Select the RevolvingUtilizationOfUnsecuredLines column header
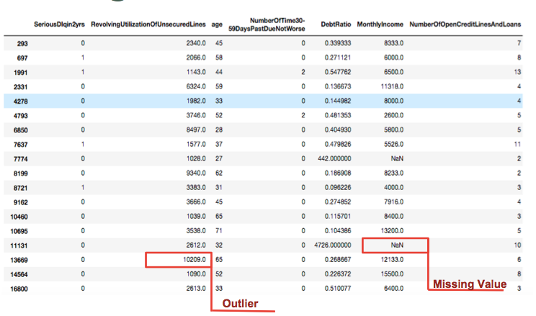This screenshot has height=316, width=536. point(148,24)
